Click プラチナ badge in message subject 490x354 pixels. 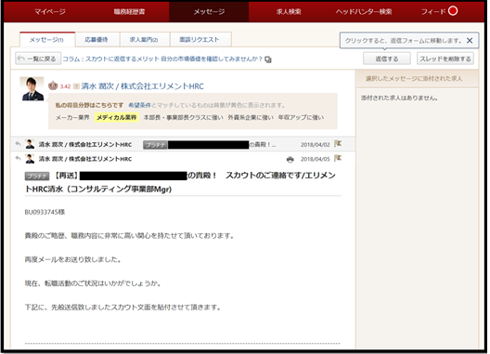[x=37, y=177]
